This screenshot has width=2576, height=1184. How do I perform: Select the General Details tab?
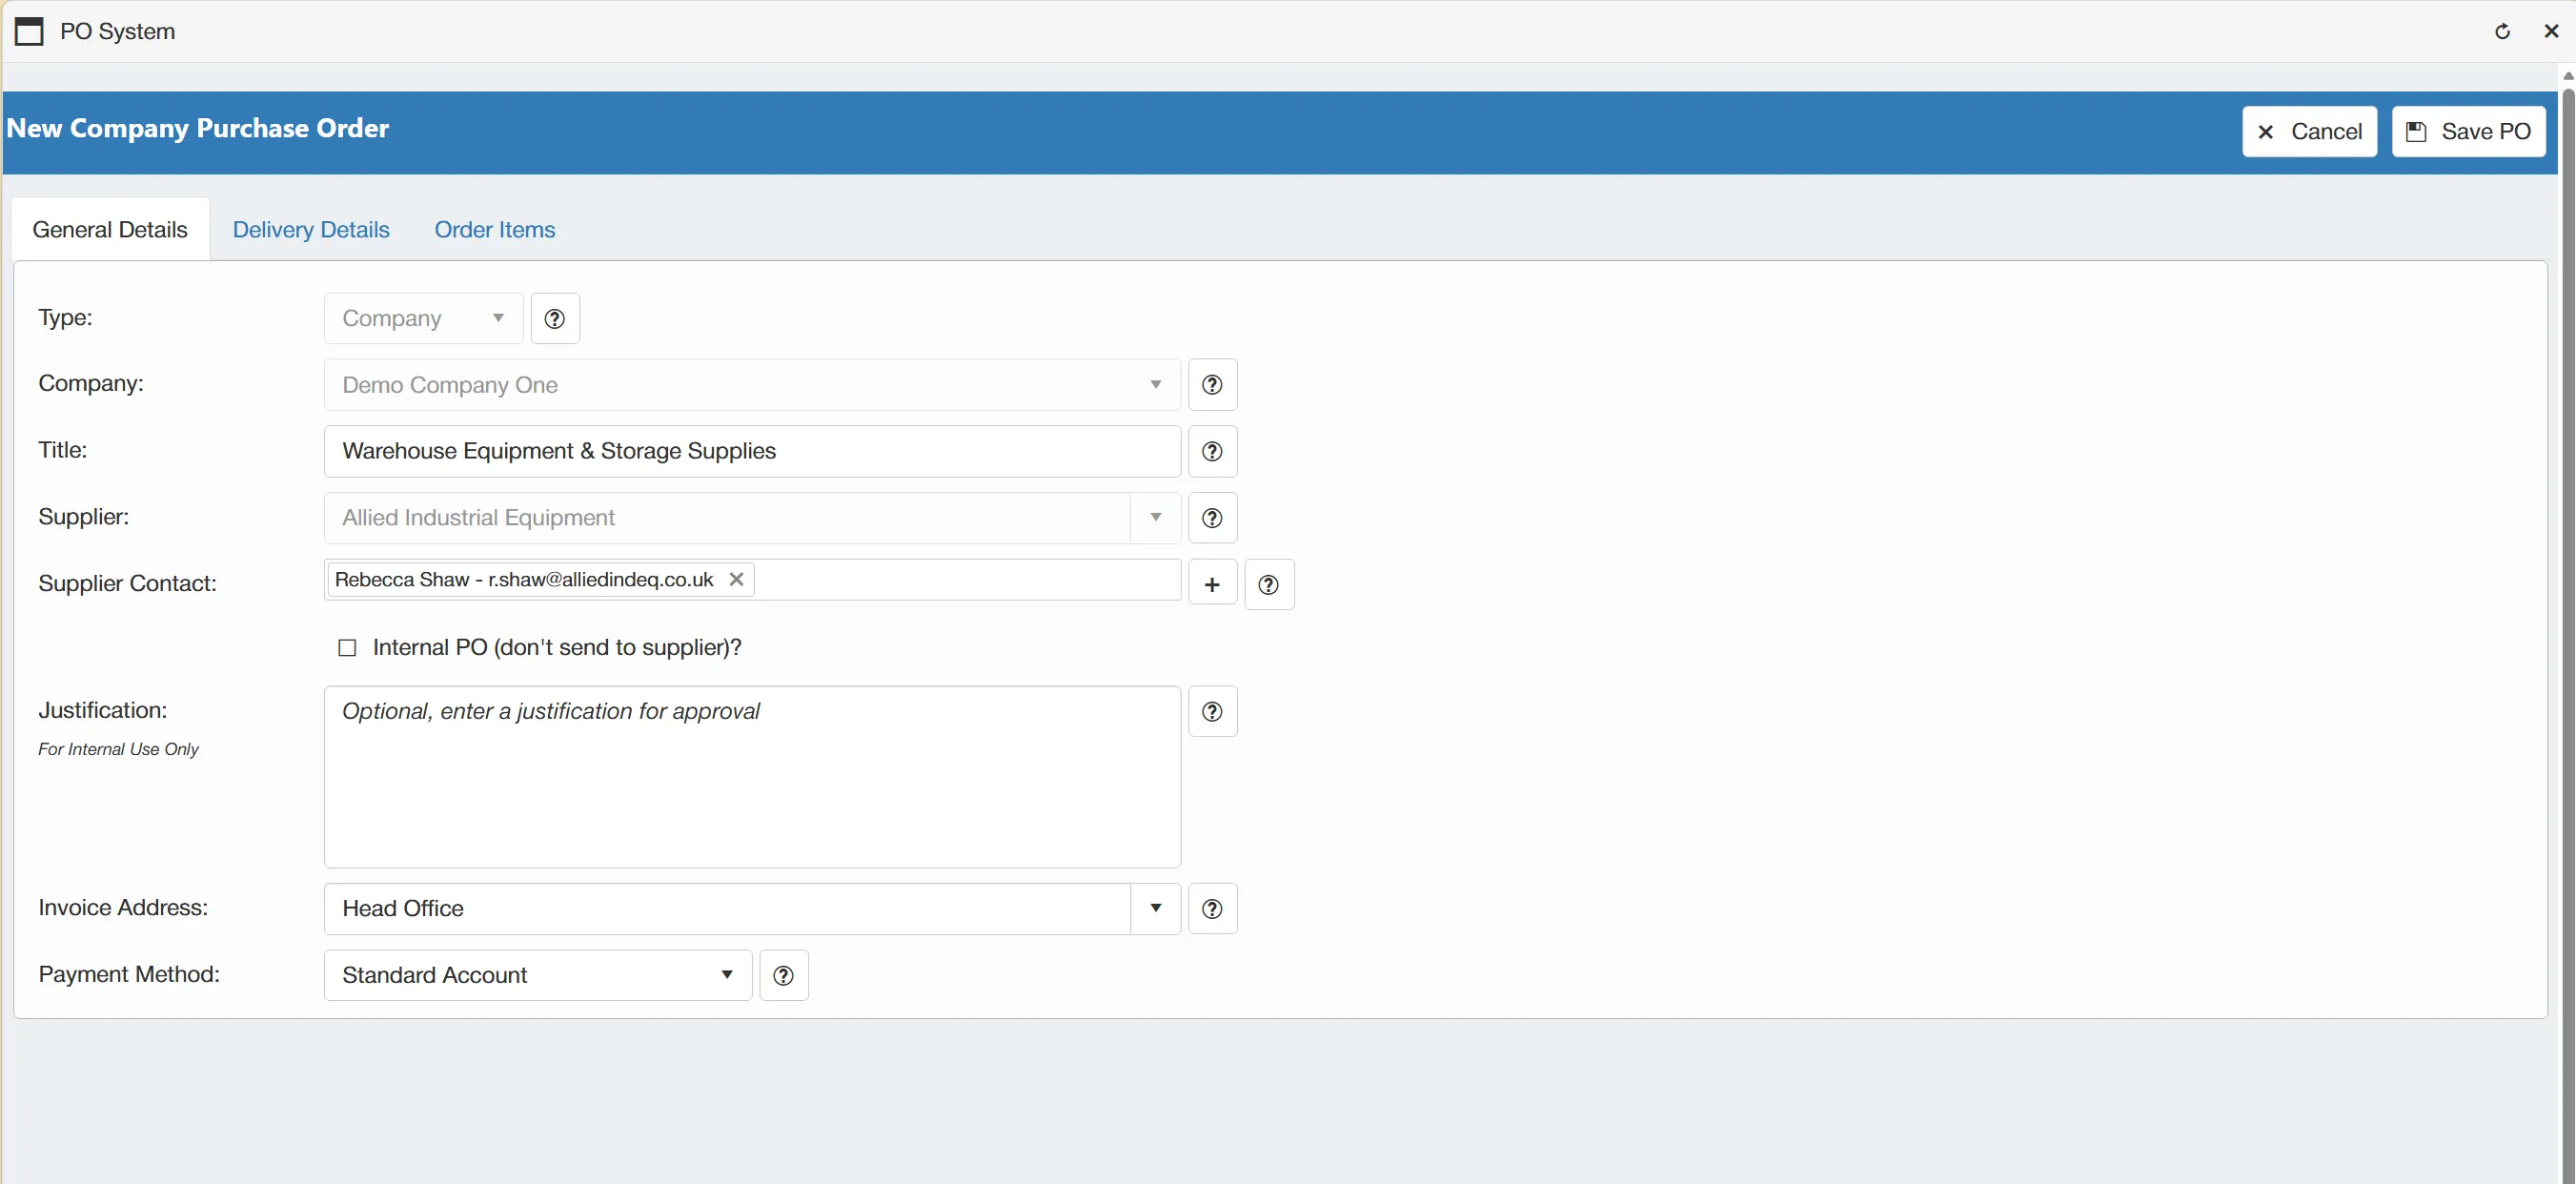(x=110, y=229)
